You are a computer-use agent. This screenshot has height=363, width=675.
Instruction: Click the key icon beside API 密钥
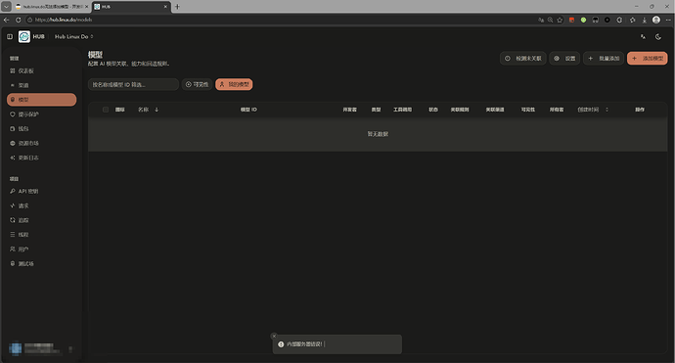pyautogui.click(x=13, y=191)
